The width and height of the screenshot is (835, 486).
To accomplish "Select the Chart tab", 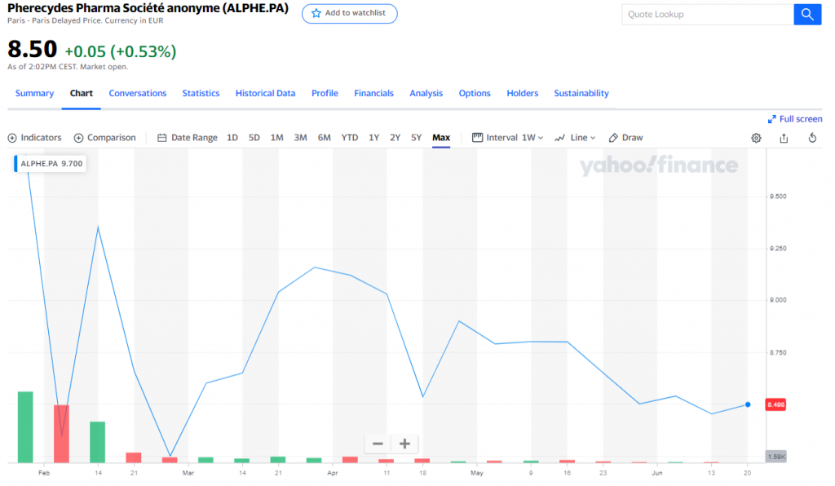I will (82, 93).
